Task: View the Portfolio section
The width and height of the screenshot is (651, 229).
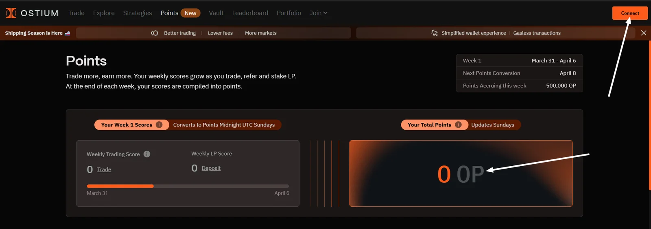Action: [289, 13]
